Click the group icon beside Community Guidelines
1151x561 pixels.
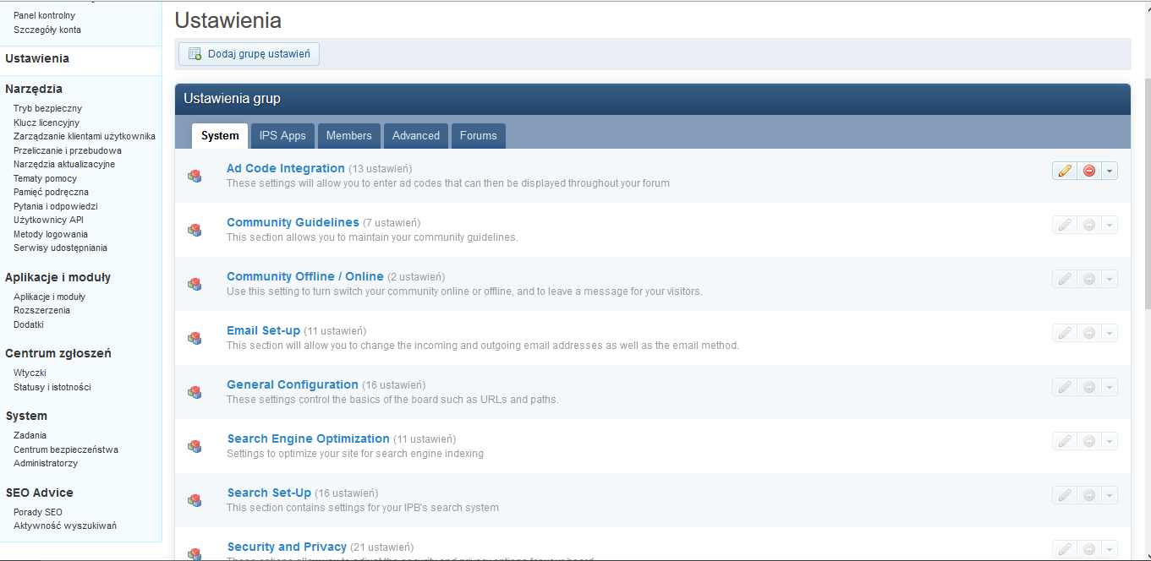pyautogui.click(x=195, y=230)
